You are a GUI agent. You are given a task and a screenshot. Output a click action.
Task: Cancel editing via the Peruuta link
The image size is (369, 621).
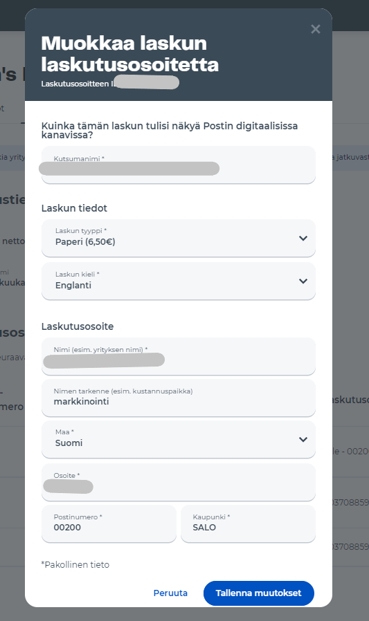click(x=170, y=593)
